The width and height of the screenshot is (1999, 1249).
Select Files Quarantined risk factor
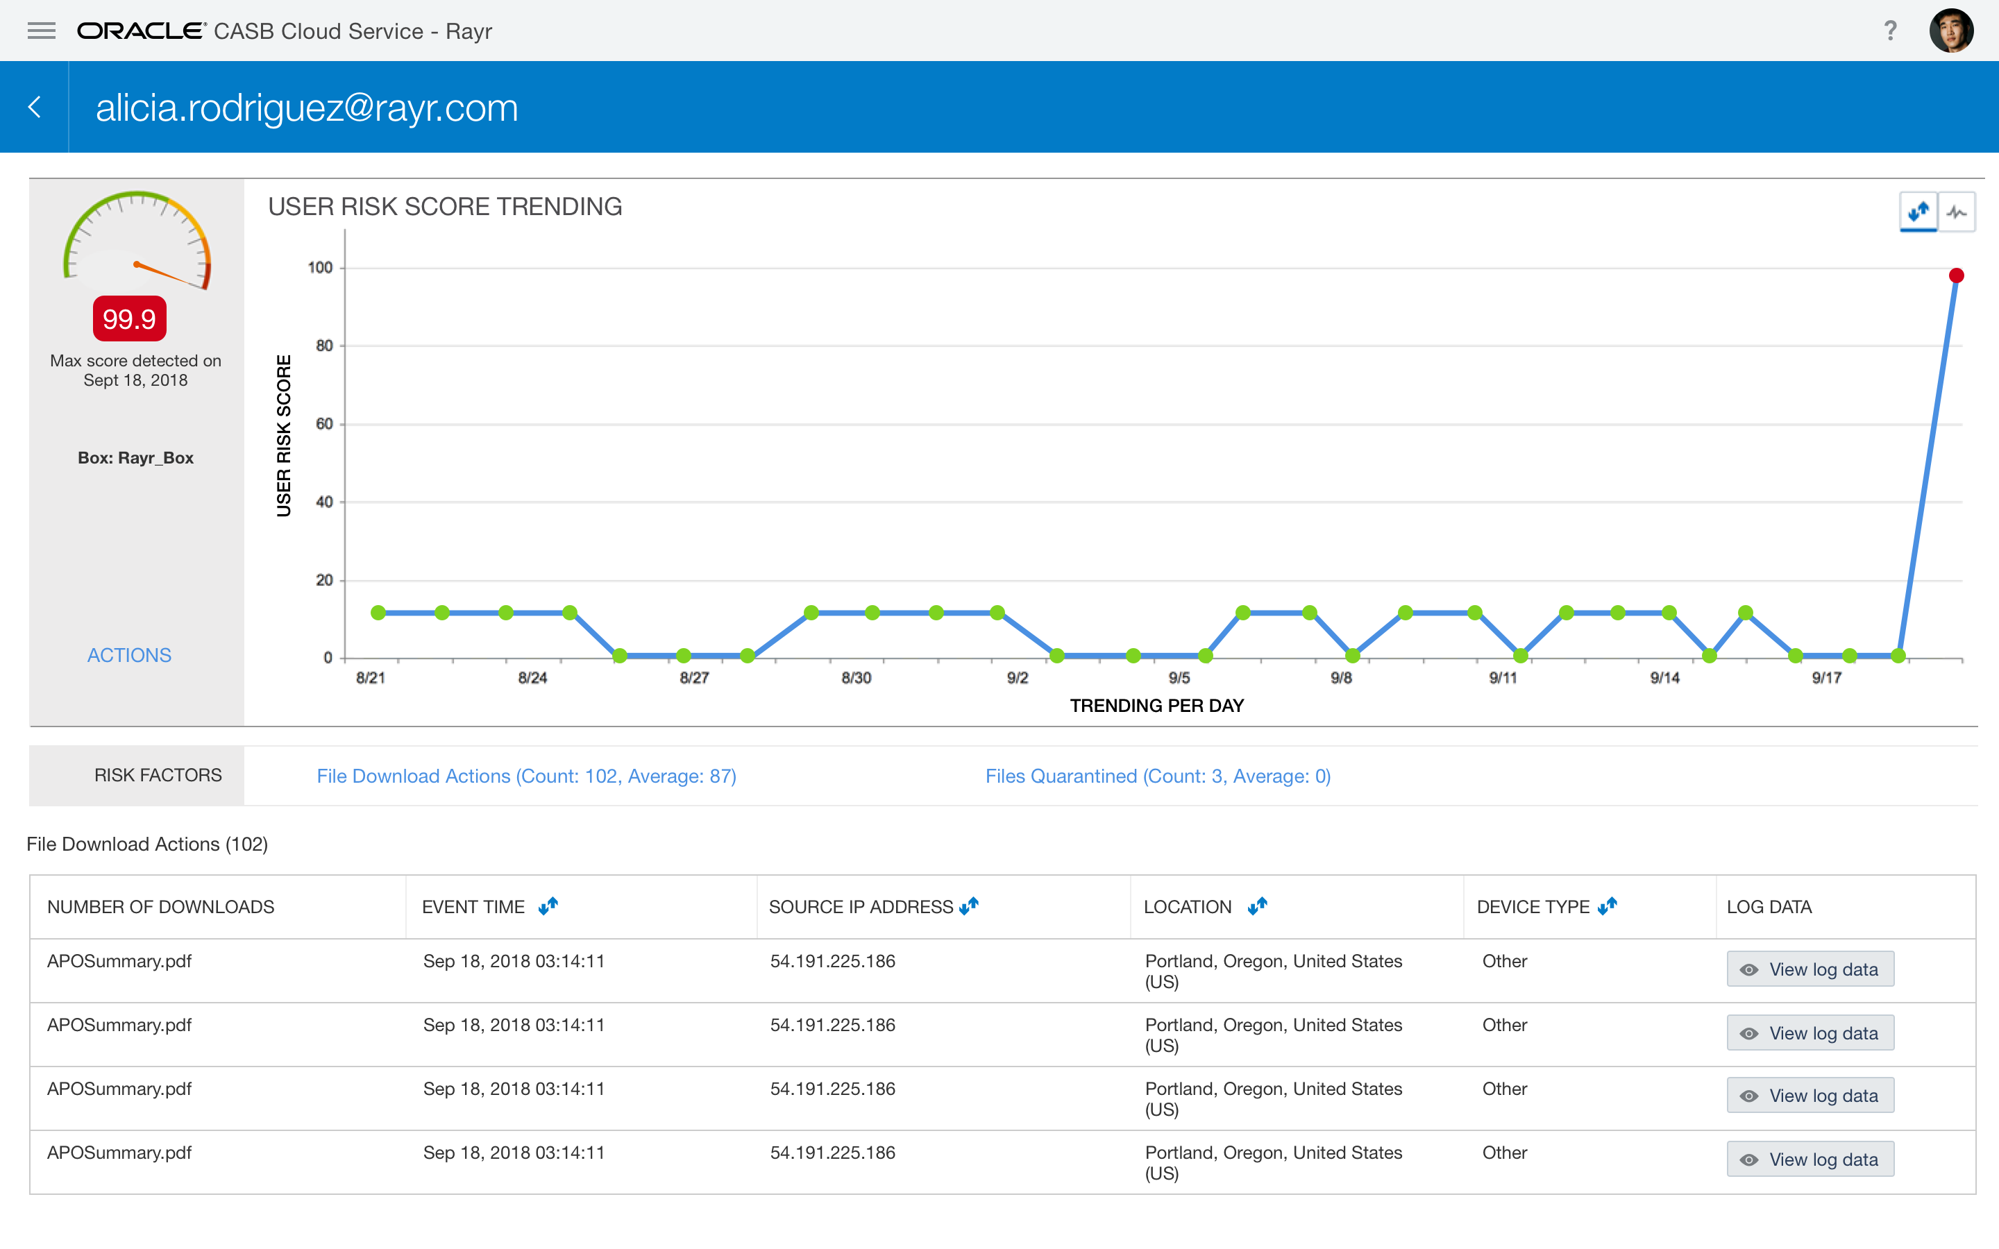(1158, 776)
